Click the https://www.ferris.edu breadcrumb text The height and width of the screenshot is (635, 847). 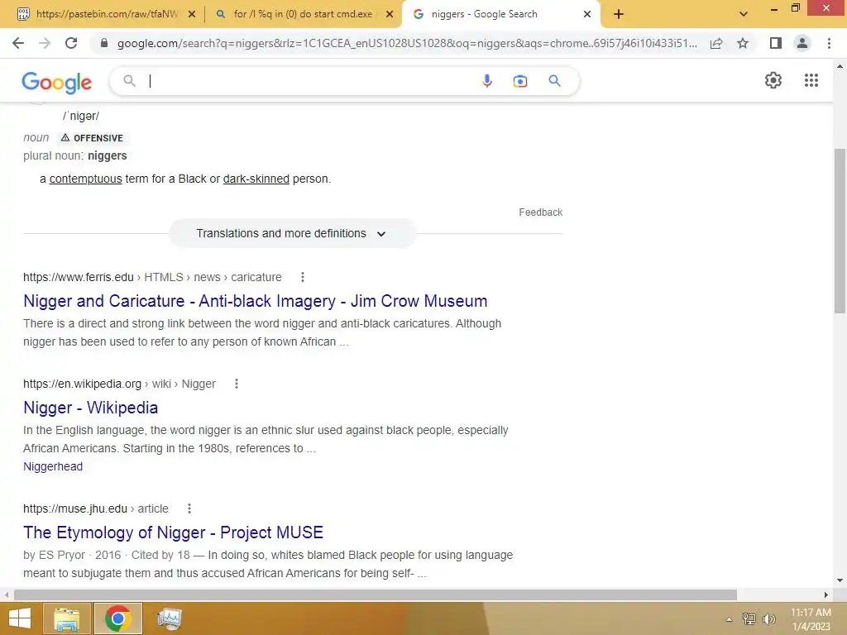[79, 277]
